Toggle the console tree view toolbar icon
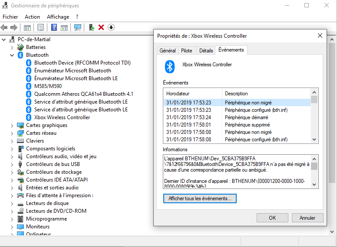337x247 pixels. point(27,27)
